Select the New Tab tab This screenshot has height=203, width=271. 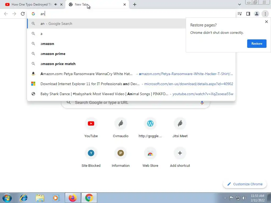click(x=97, y=4)
